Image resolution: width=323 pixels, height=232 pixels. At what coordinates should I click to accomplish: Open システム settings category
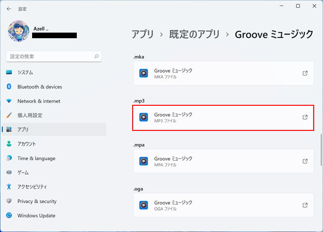pyautogui.click(x=54, y=72)
